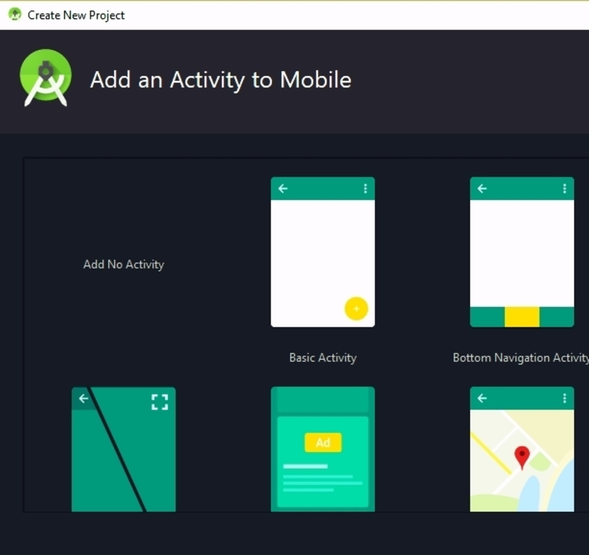Click back arrow in fullscreen activity preview
589x555 pixels.
(83, 398)
